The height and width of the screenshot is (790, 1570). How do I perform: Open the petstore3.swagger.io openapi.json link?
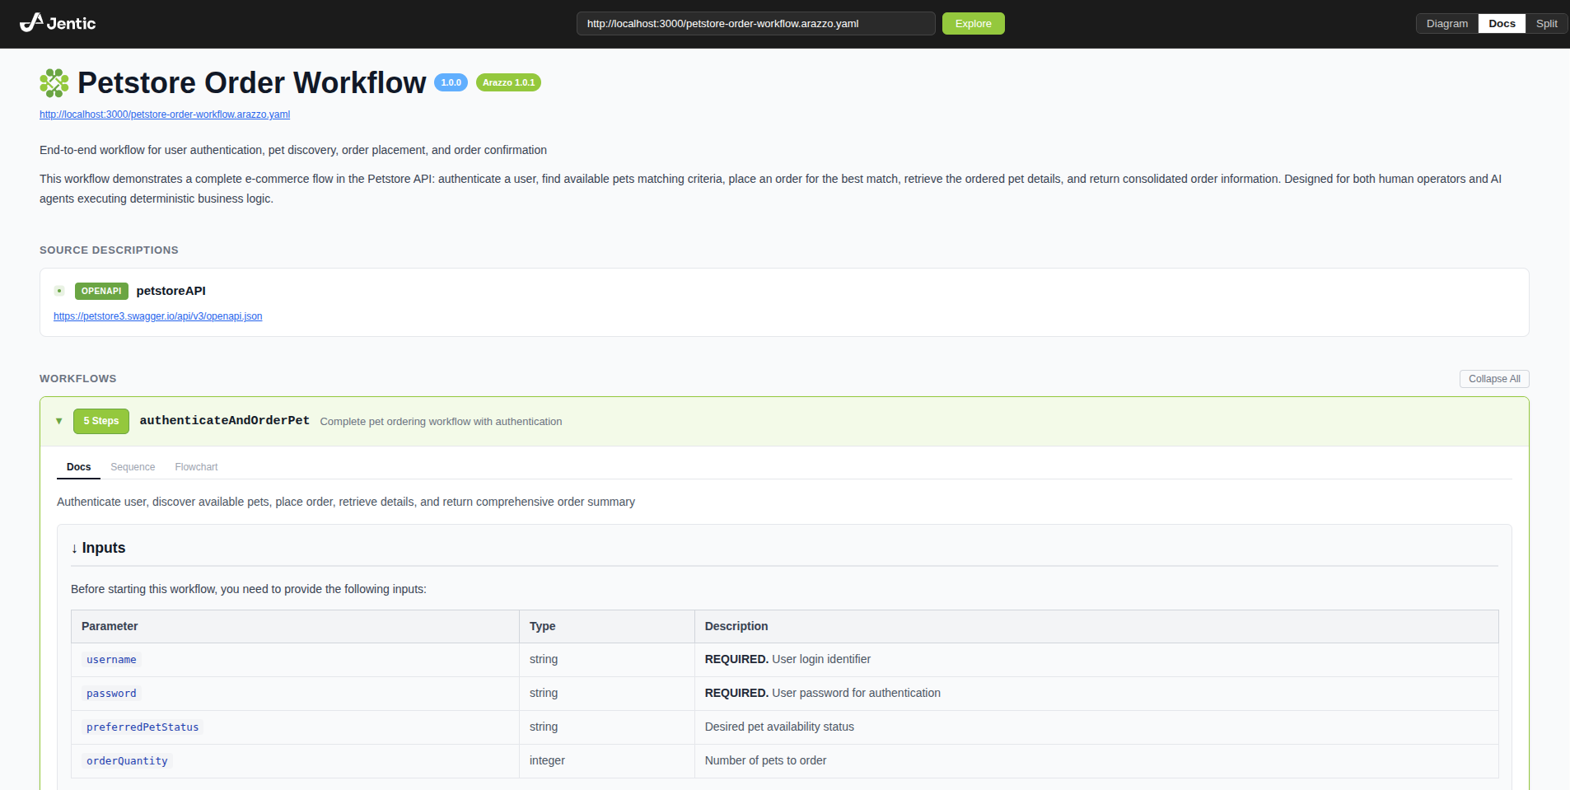pos(157,316)
